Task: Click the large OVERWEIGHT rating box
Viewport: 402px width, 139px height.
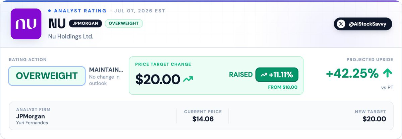Action: 47,76
